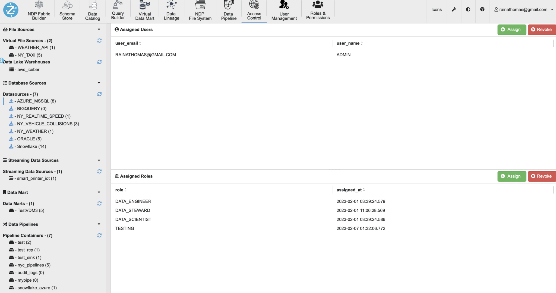Switch to the Roles & Permissions tab
The image size is (556, 293).
318,11
